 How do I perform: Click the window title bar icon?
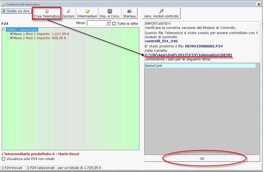pyautogui.click(x=4, y=5)
